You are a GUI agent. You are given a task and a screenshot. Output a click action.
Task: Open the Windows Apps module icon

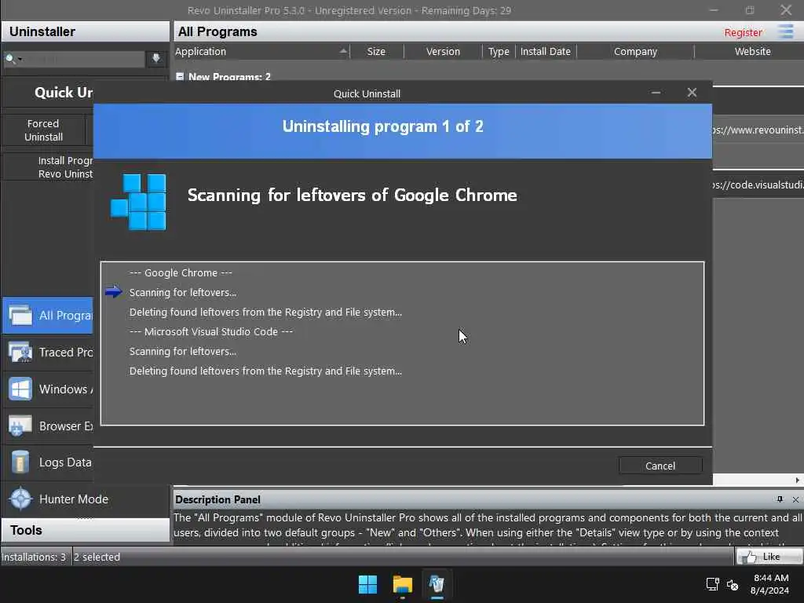tap(20, 389)
